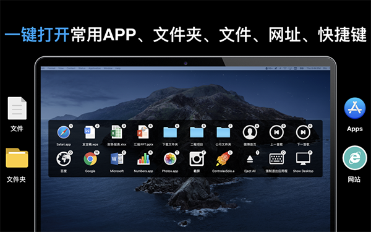
Task: Click the 文件 document icon on the left
Action: click(17, 108)
